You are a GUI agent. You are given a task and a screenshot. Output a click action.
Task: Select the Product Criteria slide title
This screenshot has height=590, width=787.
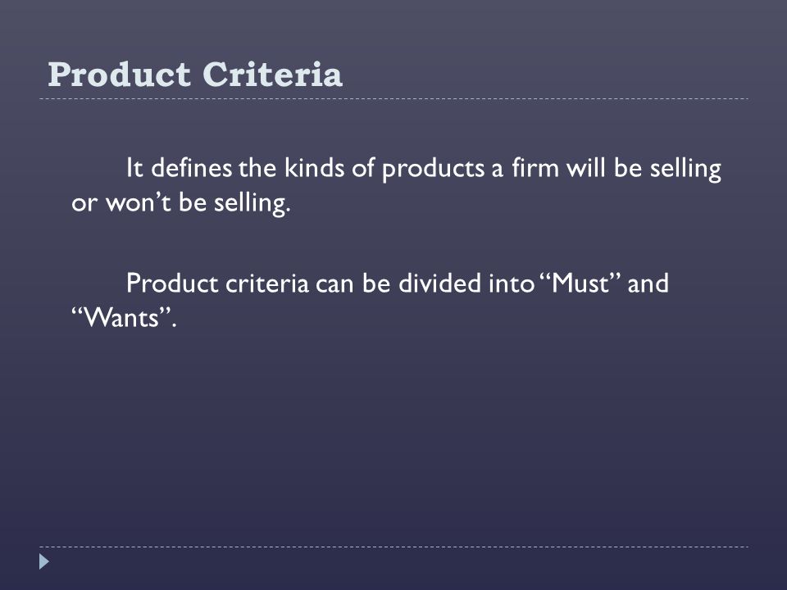[x=195, y=75]
